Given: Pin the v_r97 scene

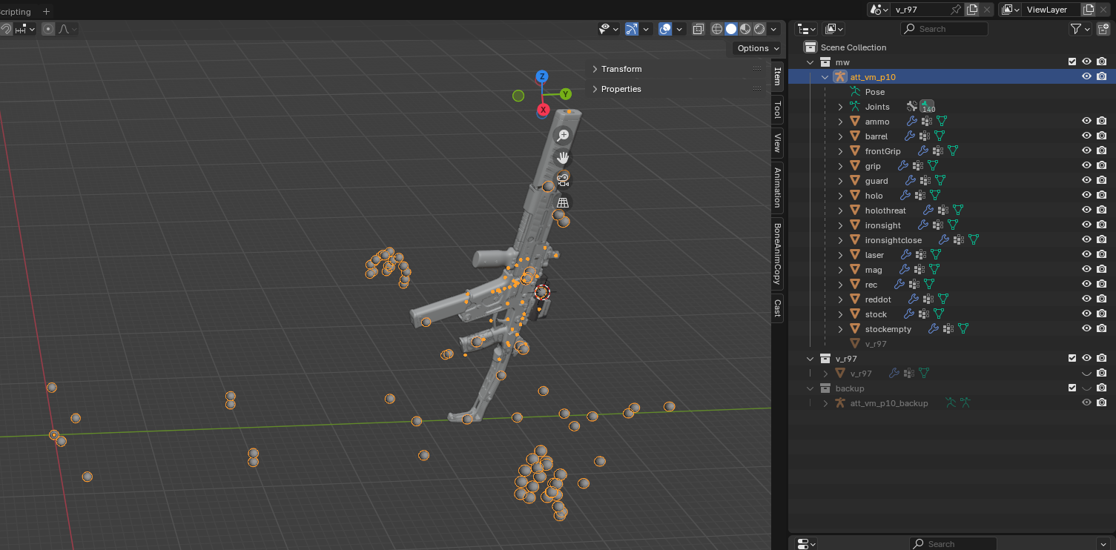Looking at the screenshot, I should pos(956,10).
